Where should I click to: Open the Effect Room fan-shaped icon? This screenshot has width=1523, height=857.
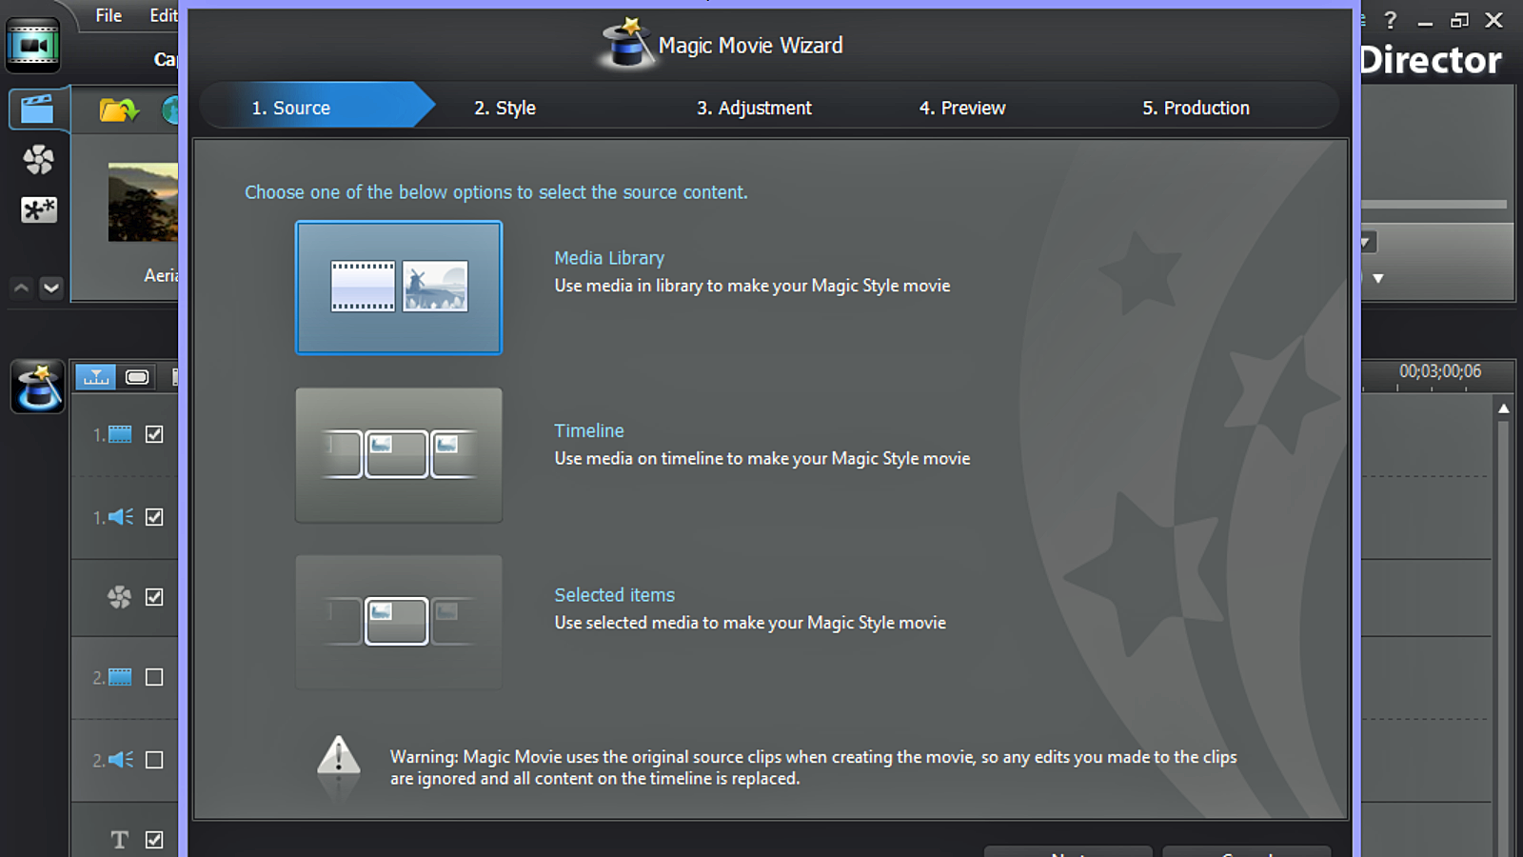click(38, 159)
